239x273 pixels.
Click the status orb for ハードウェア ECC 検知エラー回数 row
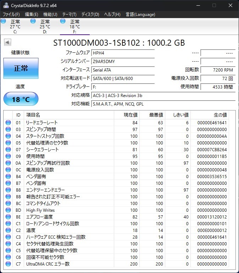click(8, 237)
